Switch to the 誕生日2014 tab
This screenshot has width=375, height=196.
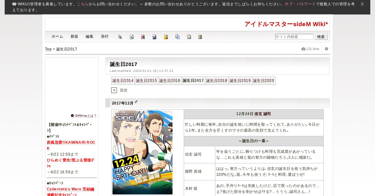pos(123,81)
